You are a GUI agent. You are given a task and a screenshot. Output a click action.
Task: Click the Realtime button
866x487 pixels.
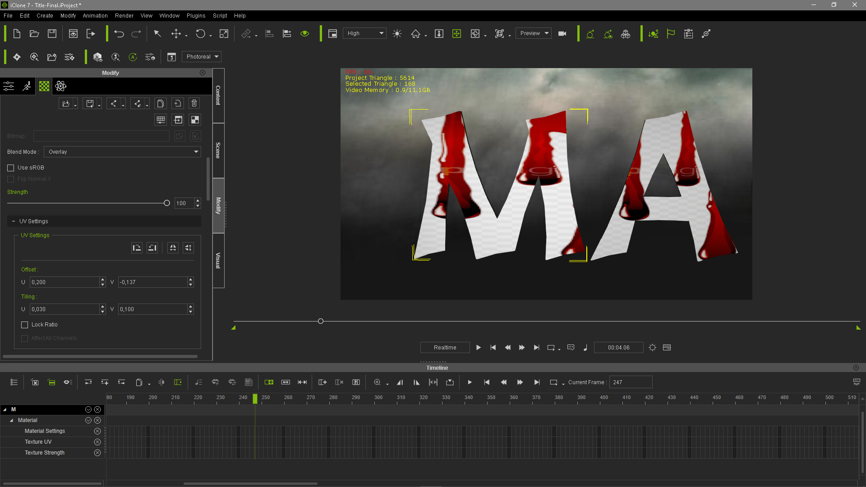point(445,347)
